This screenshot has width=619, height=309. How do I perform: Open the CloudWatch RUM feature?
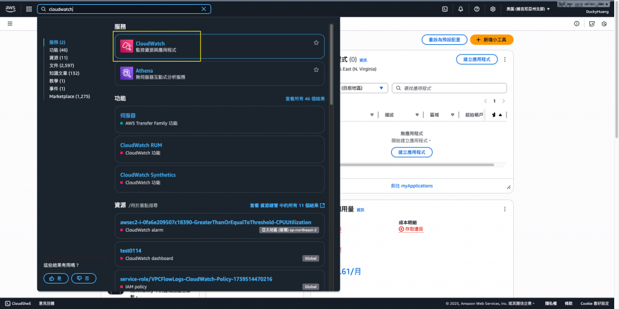pyautogui.click(x=219, y=149)
